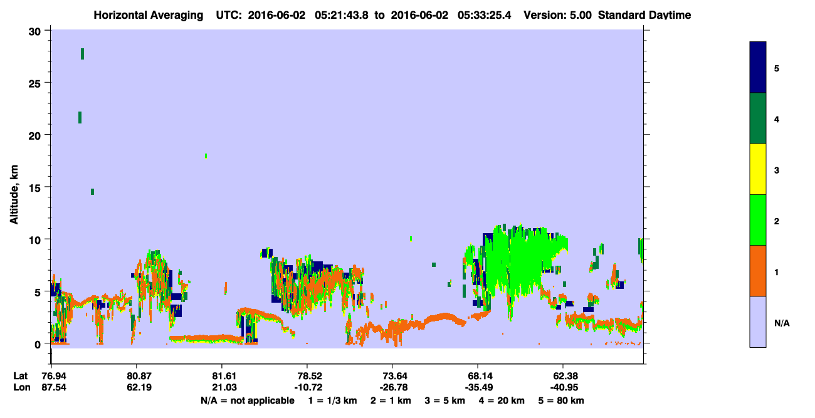815x418 pixels.
Task: Click the 'N/A = not applicable' legend text
Action: pyautogui.click(x=247, y=400)
